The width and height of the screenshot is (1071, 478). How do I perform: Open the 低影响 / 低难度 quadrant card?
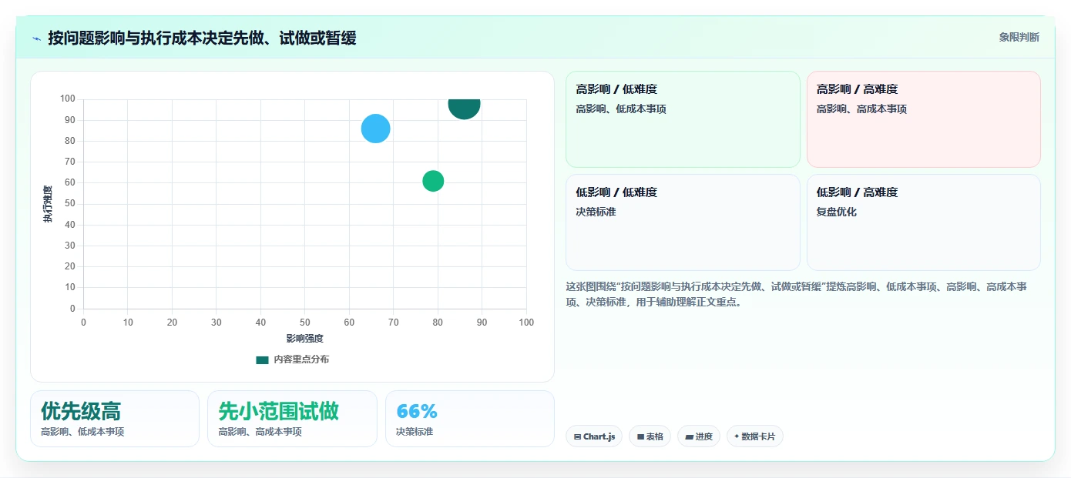[683, 222]
